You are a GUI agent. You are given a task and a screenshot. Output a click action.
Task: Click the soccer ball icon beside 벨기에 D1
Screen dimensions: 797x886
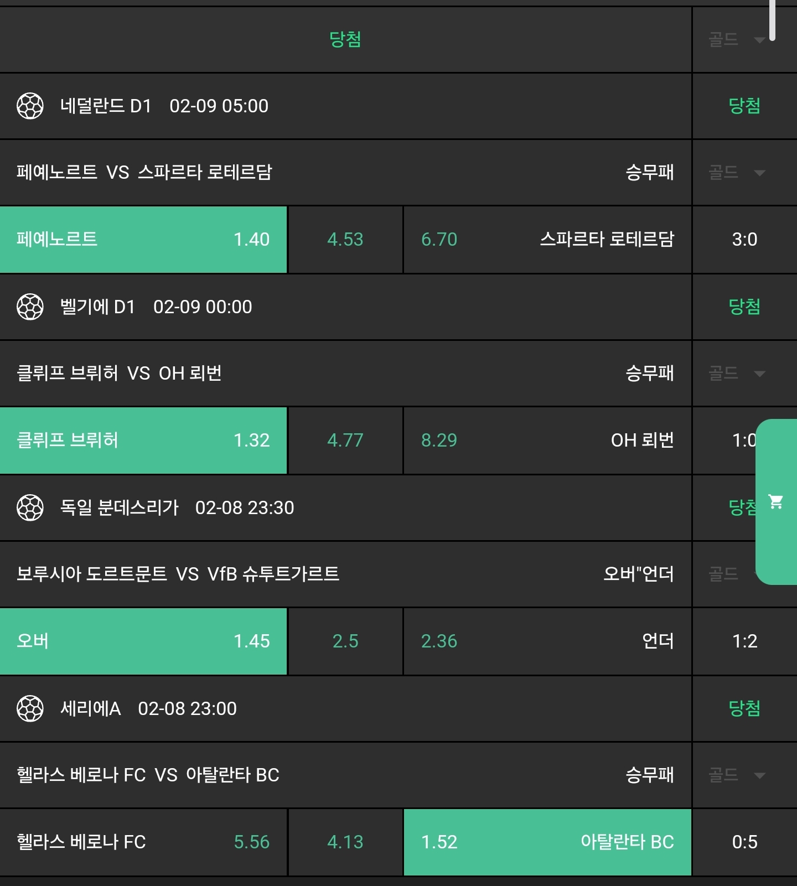[30, 307]
